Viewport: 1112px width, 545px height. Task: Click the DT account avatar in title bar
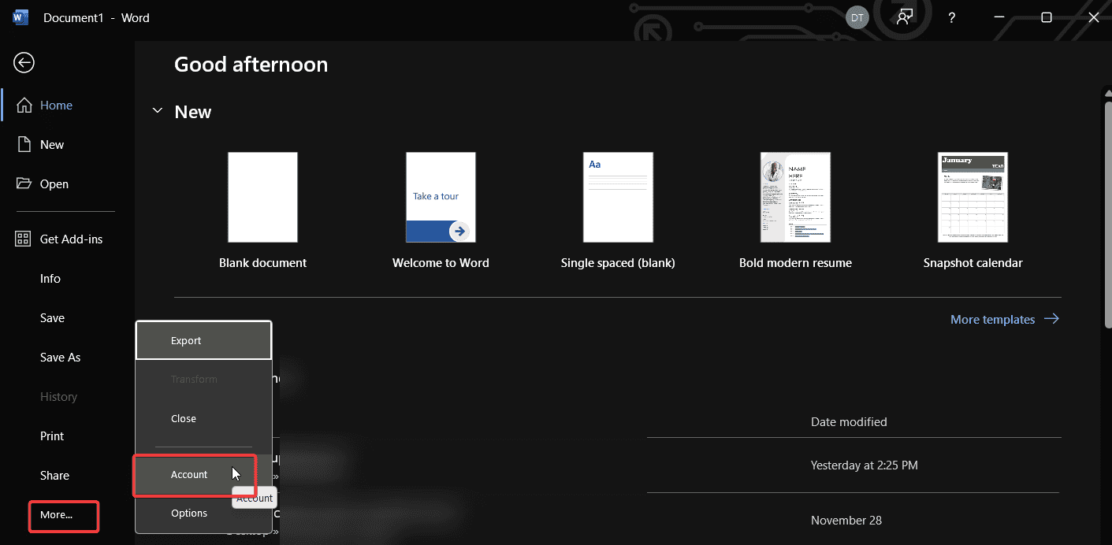[857, 17]
